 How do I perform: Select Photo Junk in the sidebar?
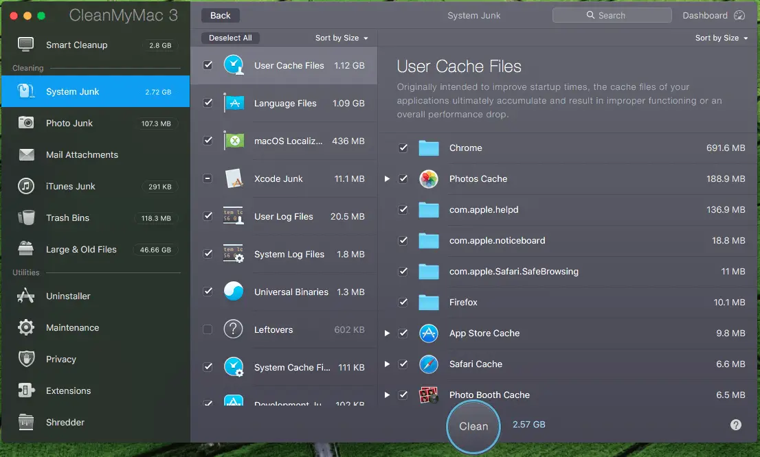pos(96,123)
